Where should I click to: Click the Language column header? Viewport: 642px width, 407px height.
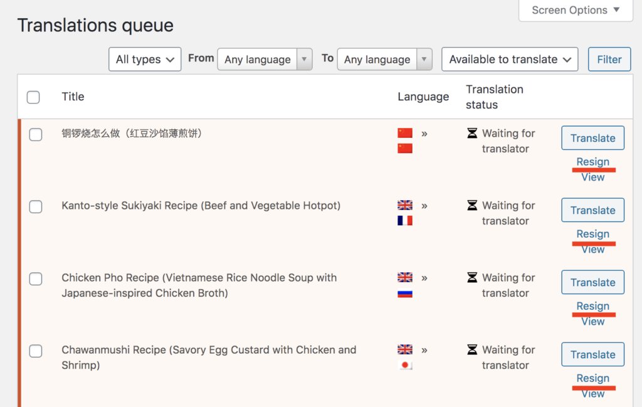(423, 97)
